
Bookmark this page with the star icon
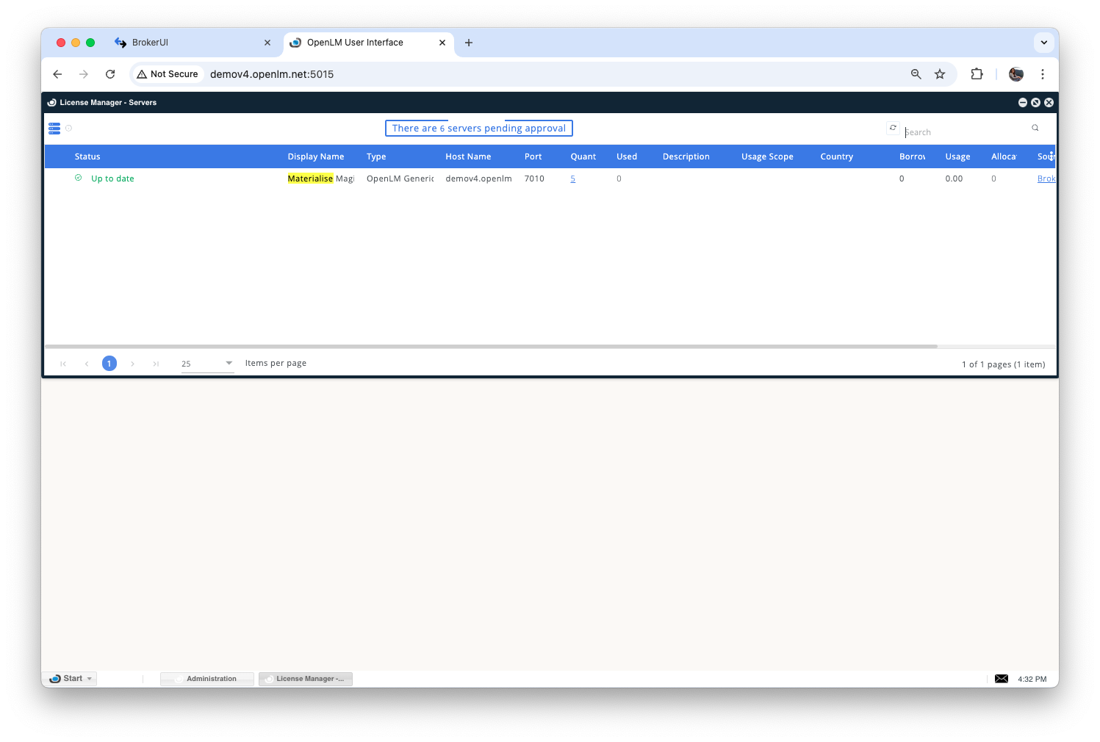[939, 74]
